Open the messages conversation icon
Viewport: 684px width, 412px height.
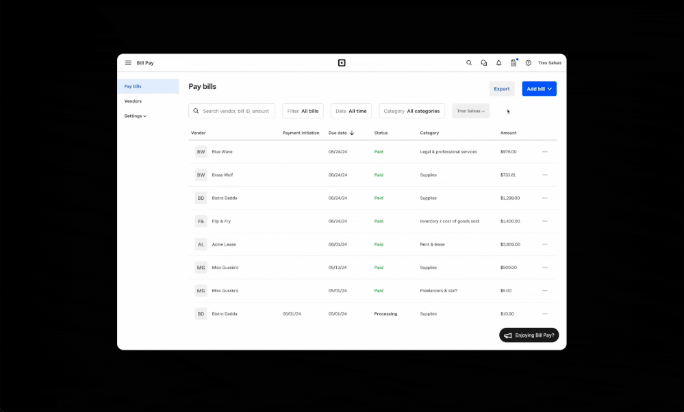click(484, 62)
